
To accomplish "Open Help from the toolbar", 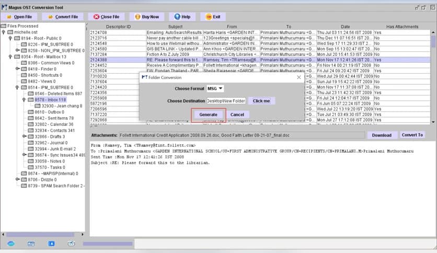I will [x=182, y=17].
